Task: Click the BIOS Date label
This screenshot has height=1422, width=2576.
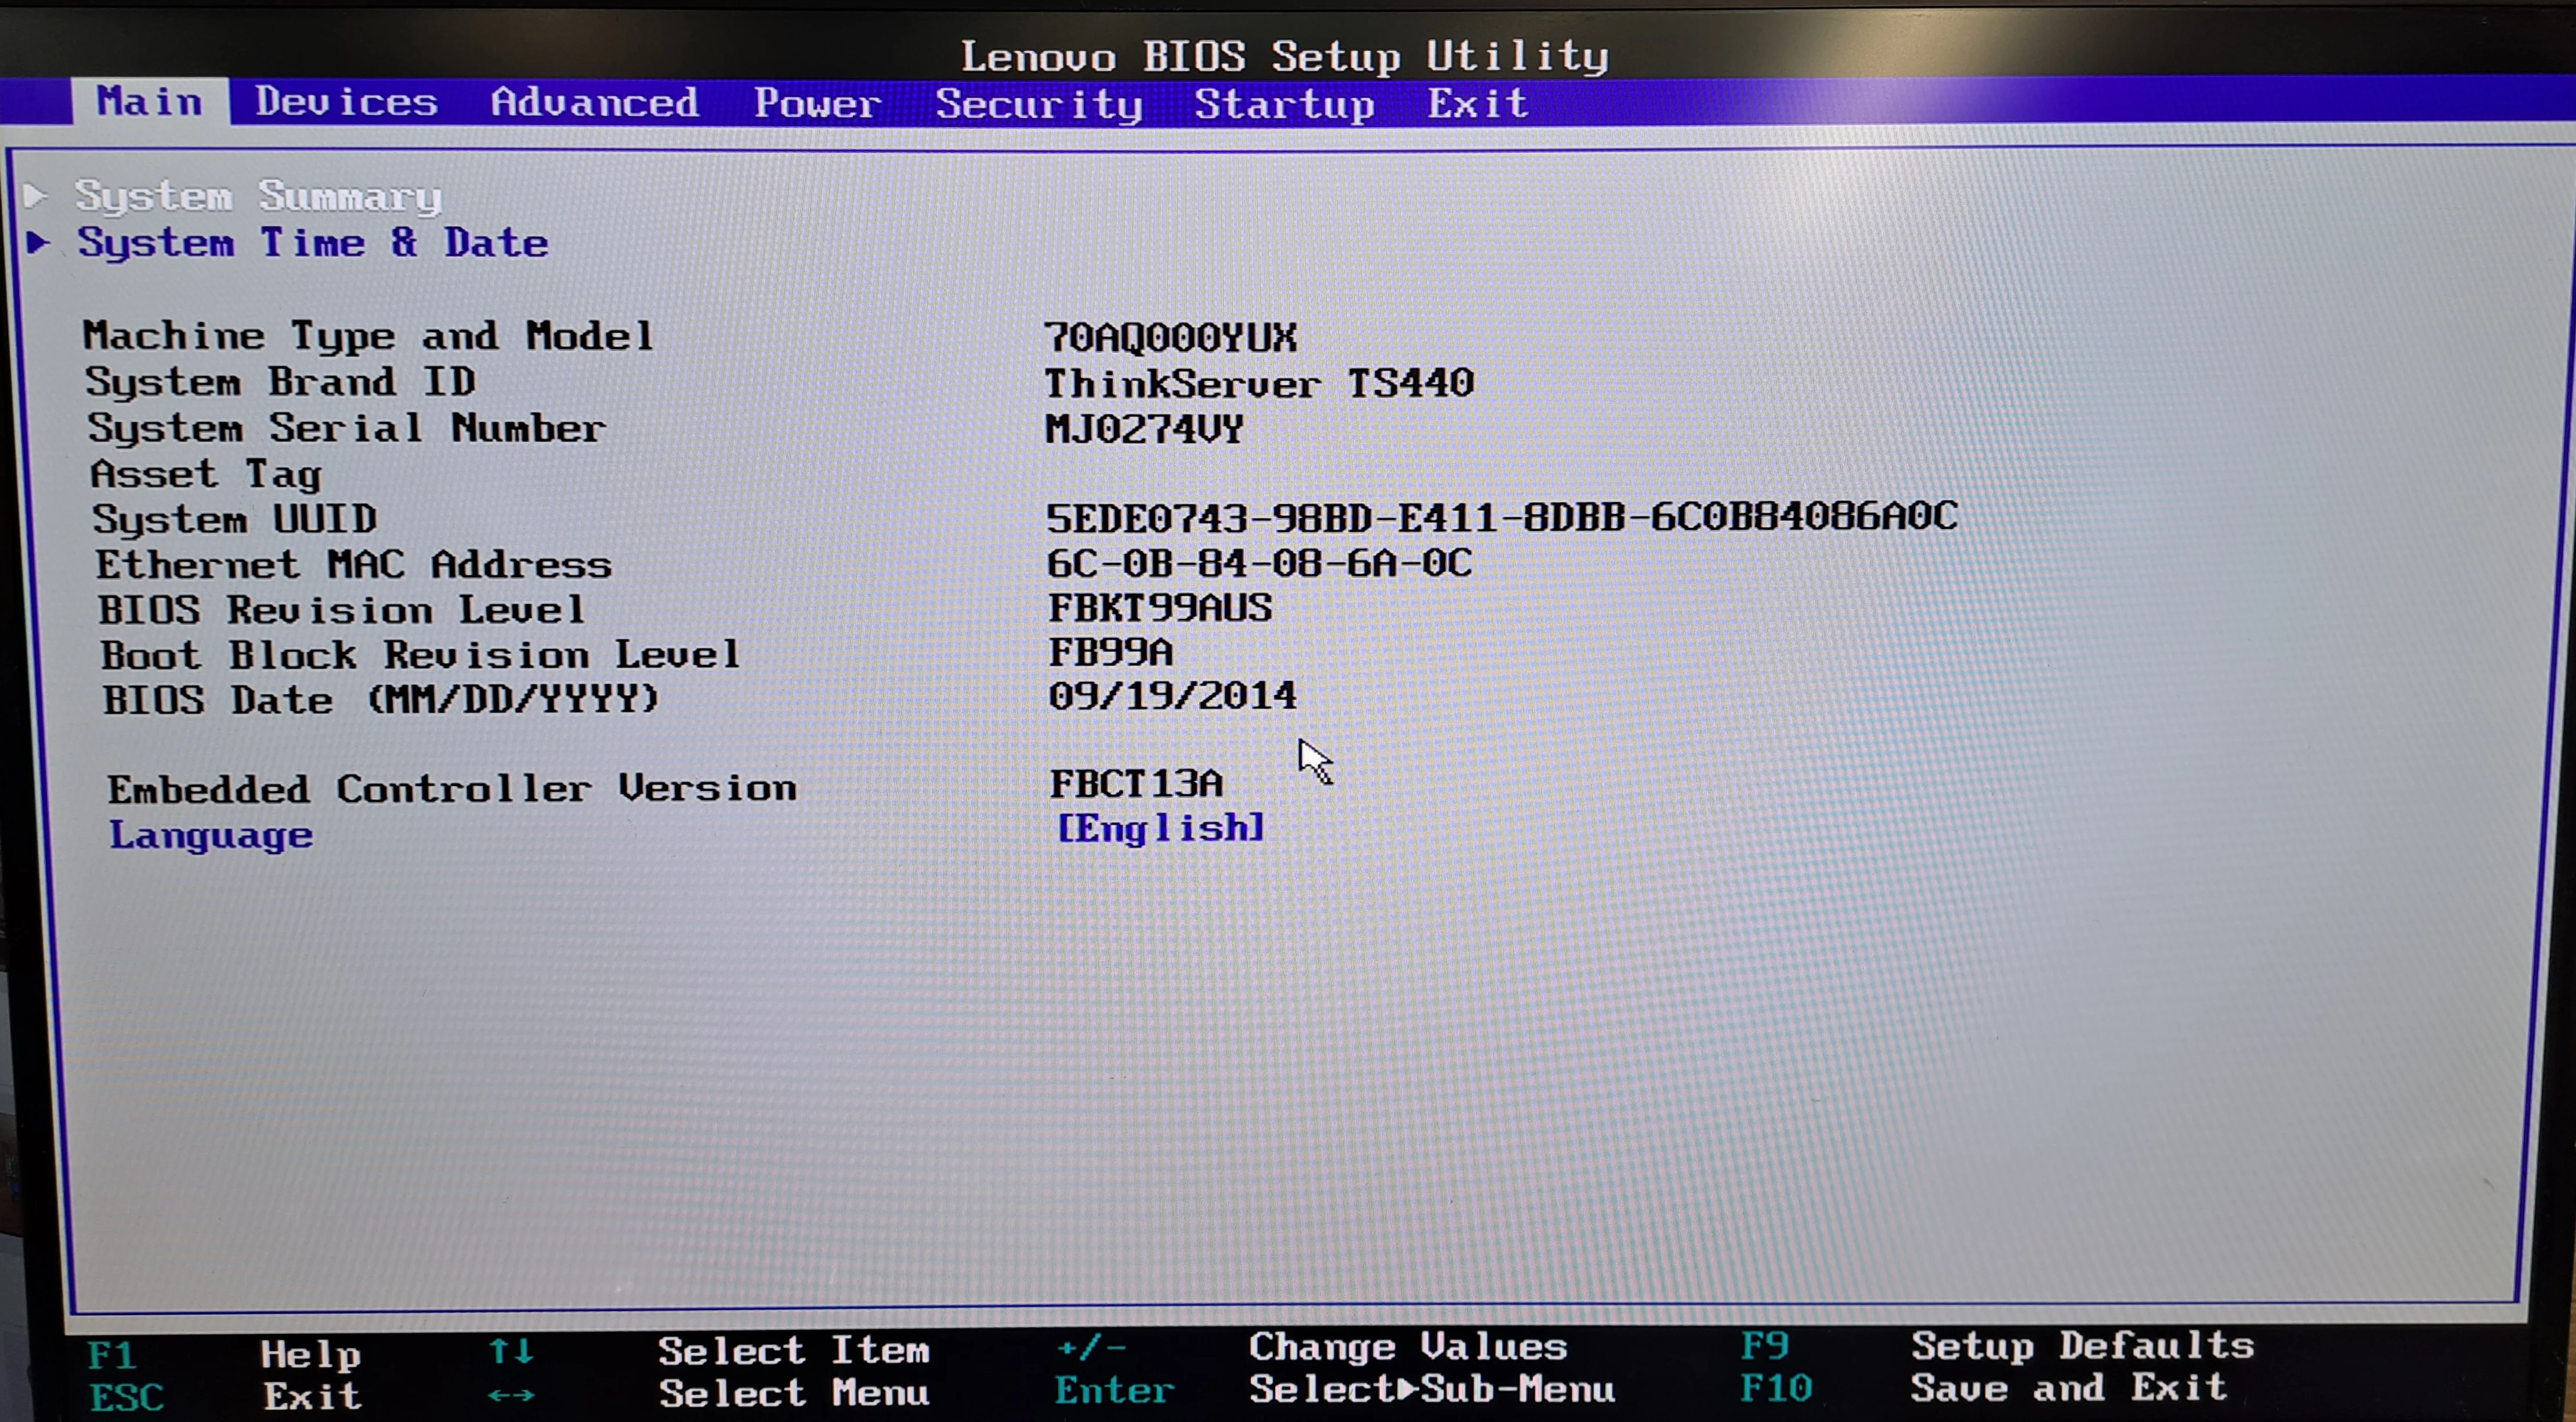Action: coord(381,701)
